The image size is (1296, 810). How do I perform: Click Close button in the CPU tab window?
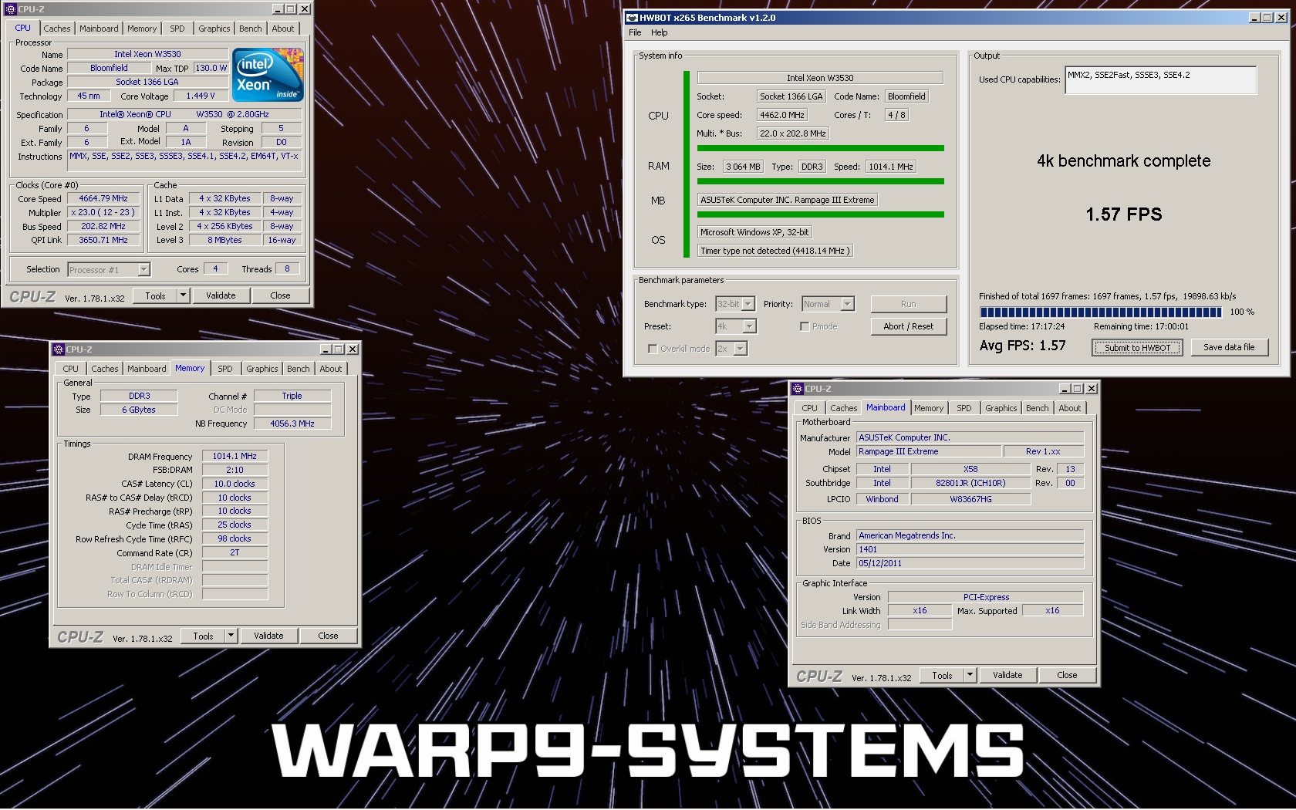(x=280, y=295)
